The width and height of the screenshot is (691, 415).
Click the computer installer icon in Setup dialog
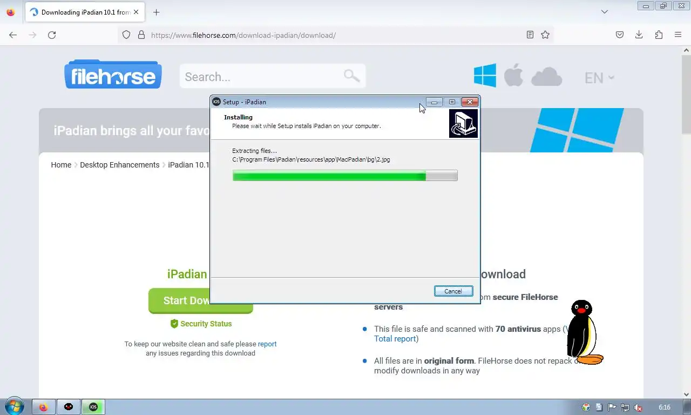click(x=464, y=124)
